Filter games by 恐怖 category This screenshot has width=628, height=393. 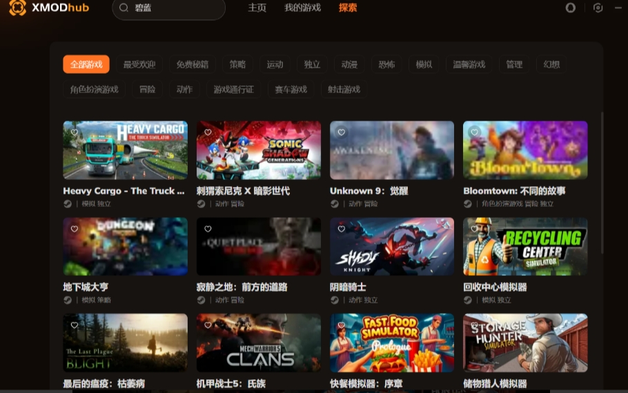386,65
